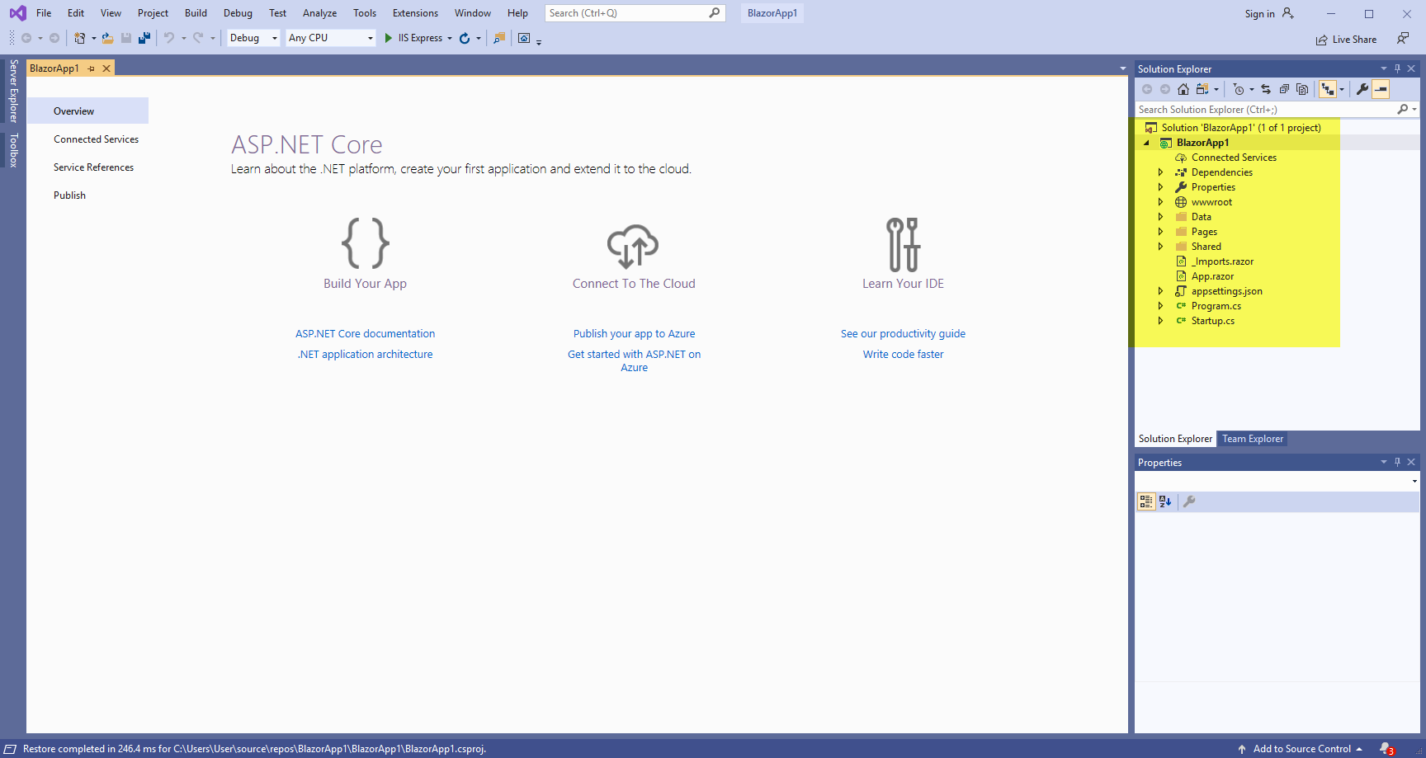Toggle Categorized view in the Properties panel
The width and height of the screenshot is (1426, 758).
pyautogui.click(x=1146, y=501)
